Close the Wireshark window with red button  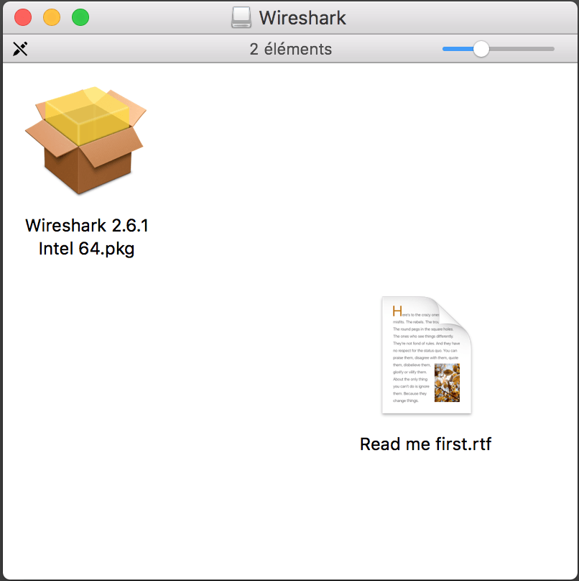point(23,17)
